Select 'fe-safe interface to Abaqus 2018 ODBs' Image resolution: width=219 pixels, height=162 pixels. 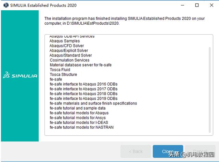(83, 94)
